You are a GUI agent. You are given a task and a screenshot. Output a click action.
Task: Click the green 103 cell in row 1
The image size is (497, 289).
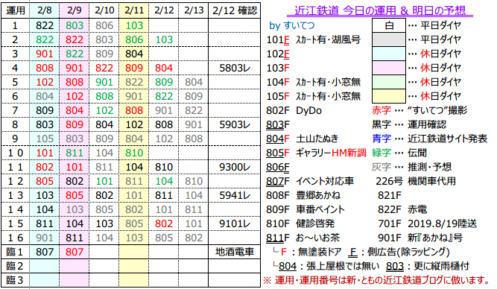(x=134, y=25)
